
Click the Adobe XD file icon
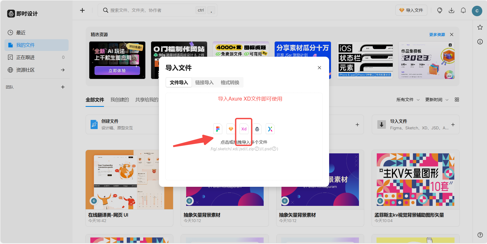pos(244,129)
